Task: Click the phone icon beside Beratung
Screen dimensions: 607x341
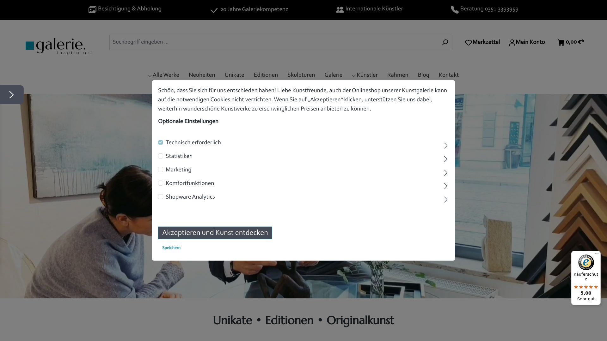Action: 454,9
